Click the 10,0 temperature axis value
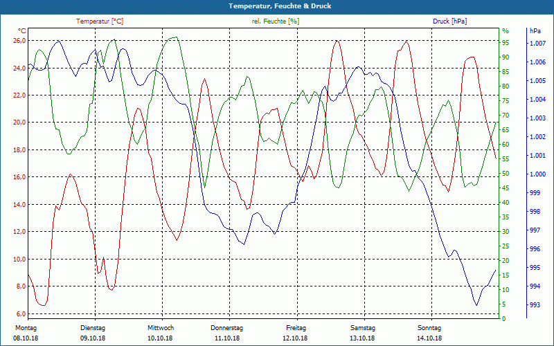The image size is (554, 346). pyautogui.click(x=19, y=259)
